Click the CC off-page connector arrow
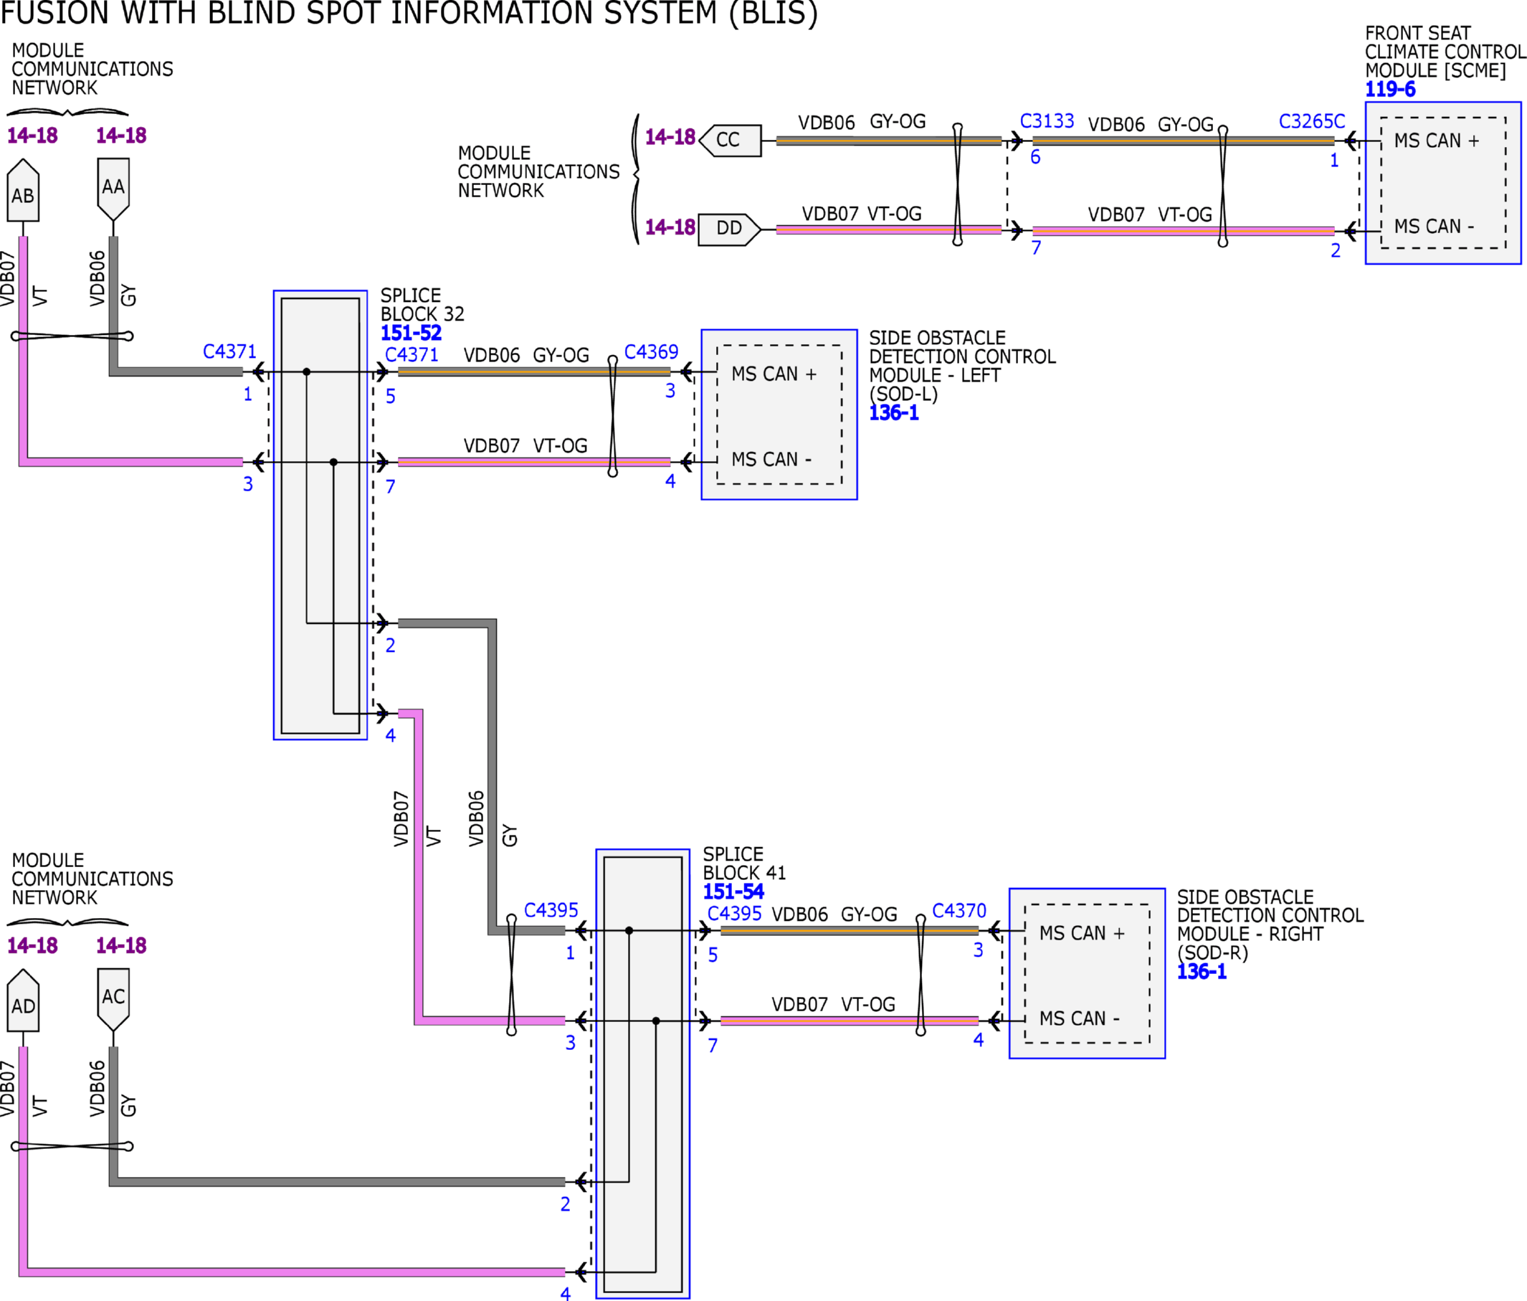This screenshot has width=1527, height=1301. pyautogui.click(x=730, y=140)
